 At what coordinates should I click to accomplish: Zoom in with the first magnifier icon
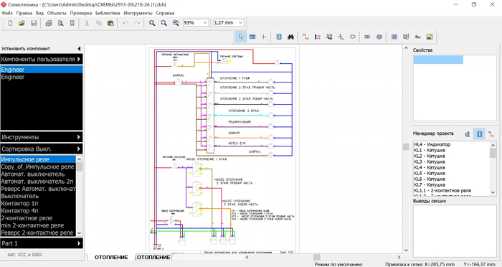point(152,23)
